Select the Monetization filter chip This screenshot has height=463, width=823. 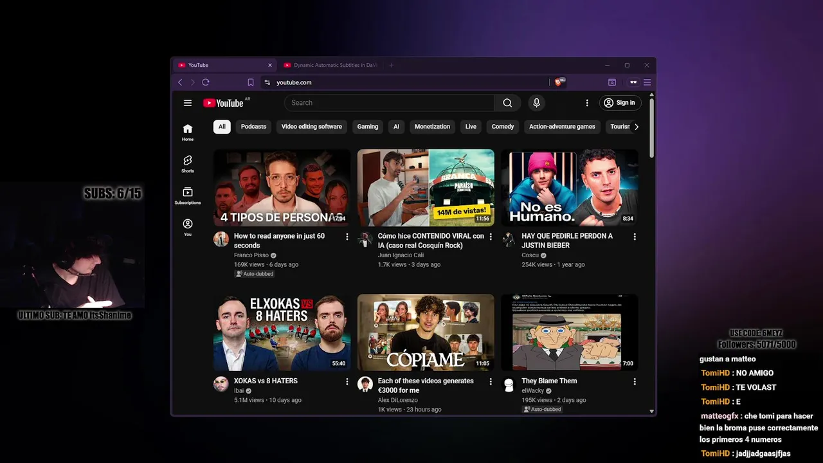point(432,127)
